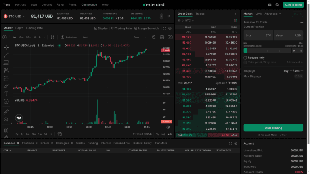Expand more market stats with arrow
Viewport: 310px width, 174px height.
(x=161, y=17)
